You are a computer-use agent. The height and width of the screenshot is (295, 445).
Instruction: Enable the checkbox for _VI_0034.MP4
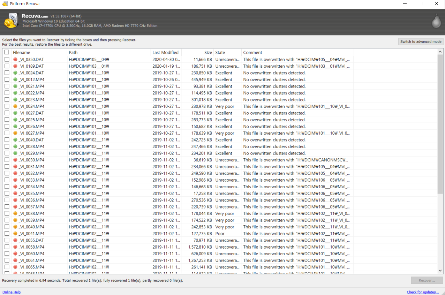click(x=7, y=187)
